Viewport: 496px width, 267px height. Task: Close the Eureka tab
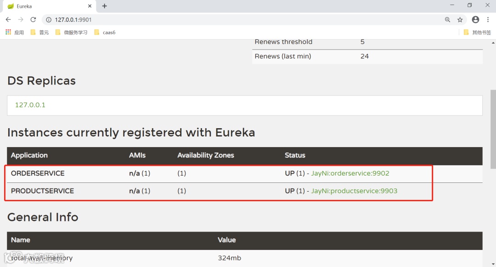(x=90, y=6)
